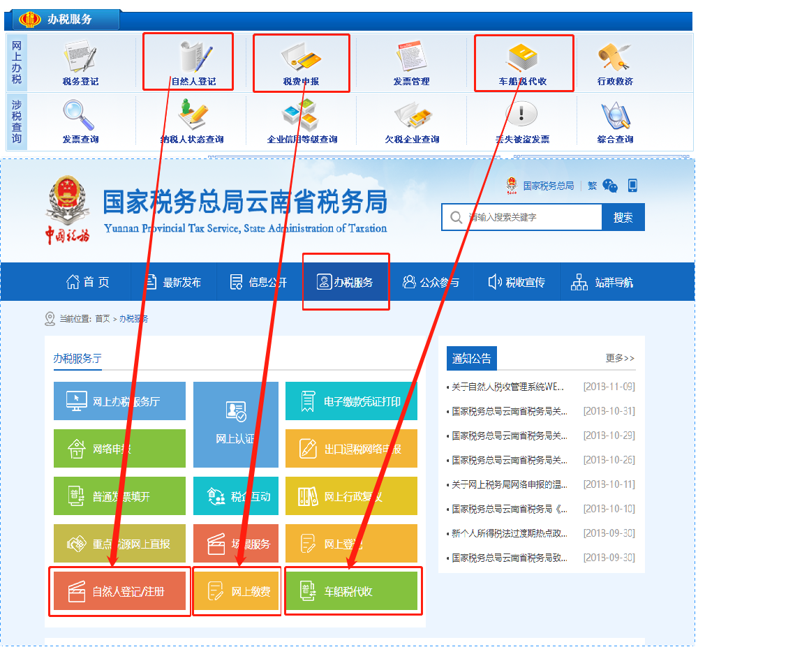The height and width of the screenshot is (647, 809).
Task: Open the notice next to [2018-10-10]
Action: pos(510,509)
